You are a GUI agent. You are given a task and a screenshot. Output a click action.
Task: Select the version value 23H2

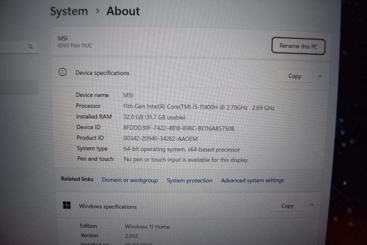pos(131,236)
